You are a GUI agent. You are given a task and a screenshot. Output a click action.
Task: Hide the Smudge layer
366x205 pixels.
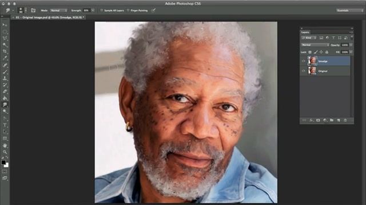[304, 61]
